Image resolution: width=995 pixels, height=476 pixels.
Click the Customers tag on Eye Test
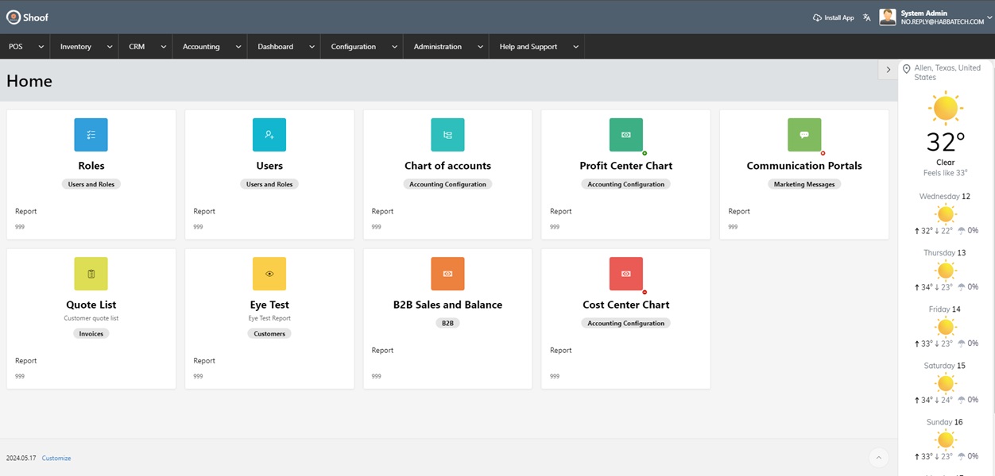(x=269, y=334)
